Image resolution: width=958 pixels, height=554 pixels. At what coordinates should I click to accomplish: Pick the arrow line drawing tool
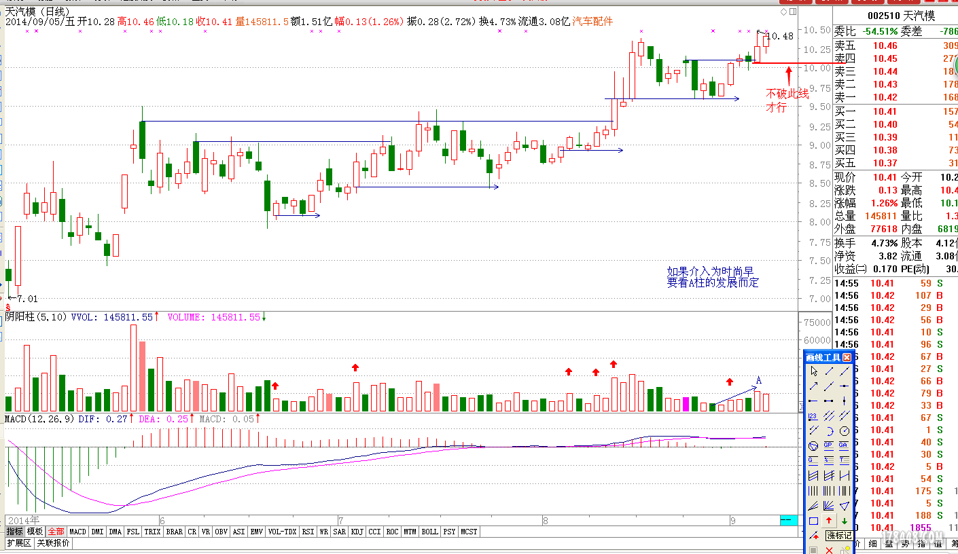(x=813, y=386)
